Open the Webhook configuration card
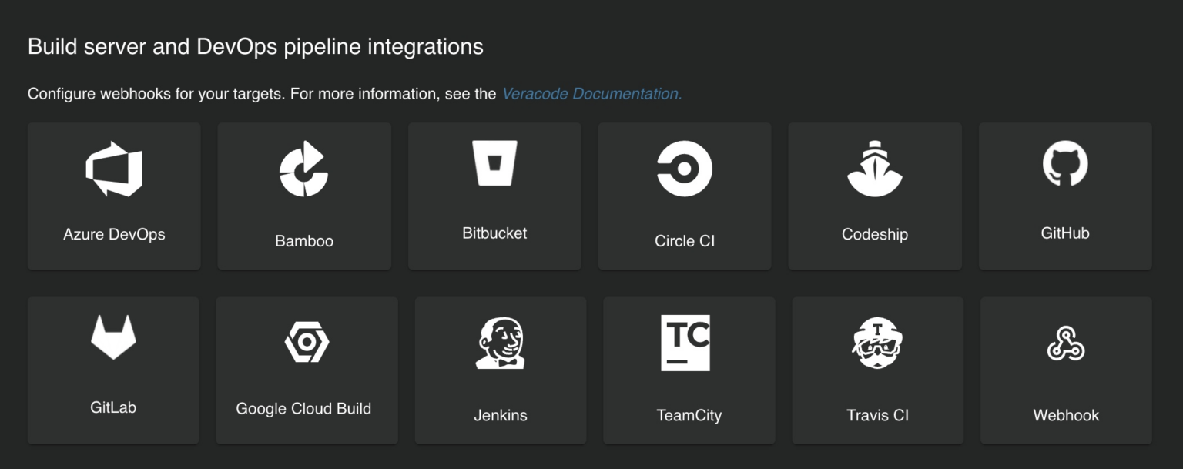This screenshot has height=469, width=1183. (x=1066, y=370)
